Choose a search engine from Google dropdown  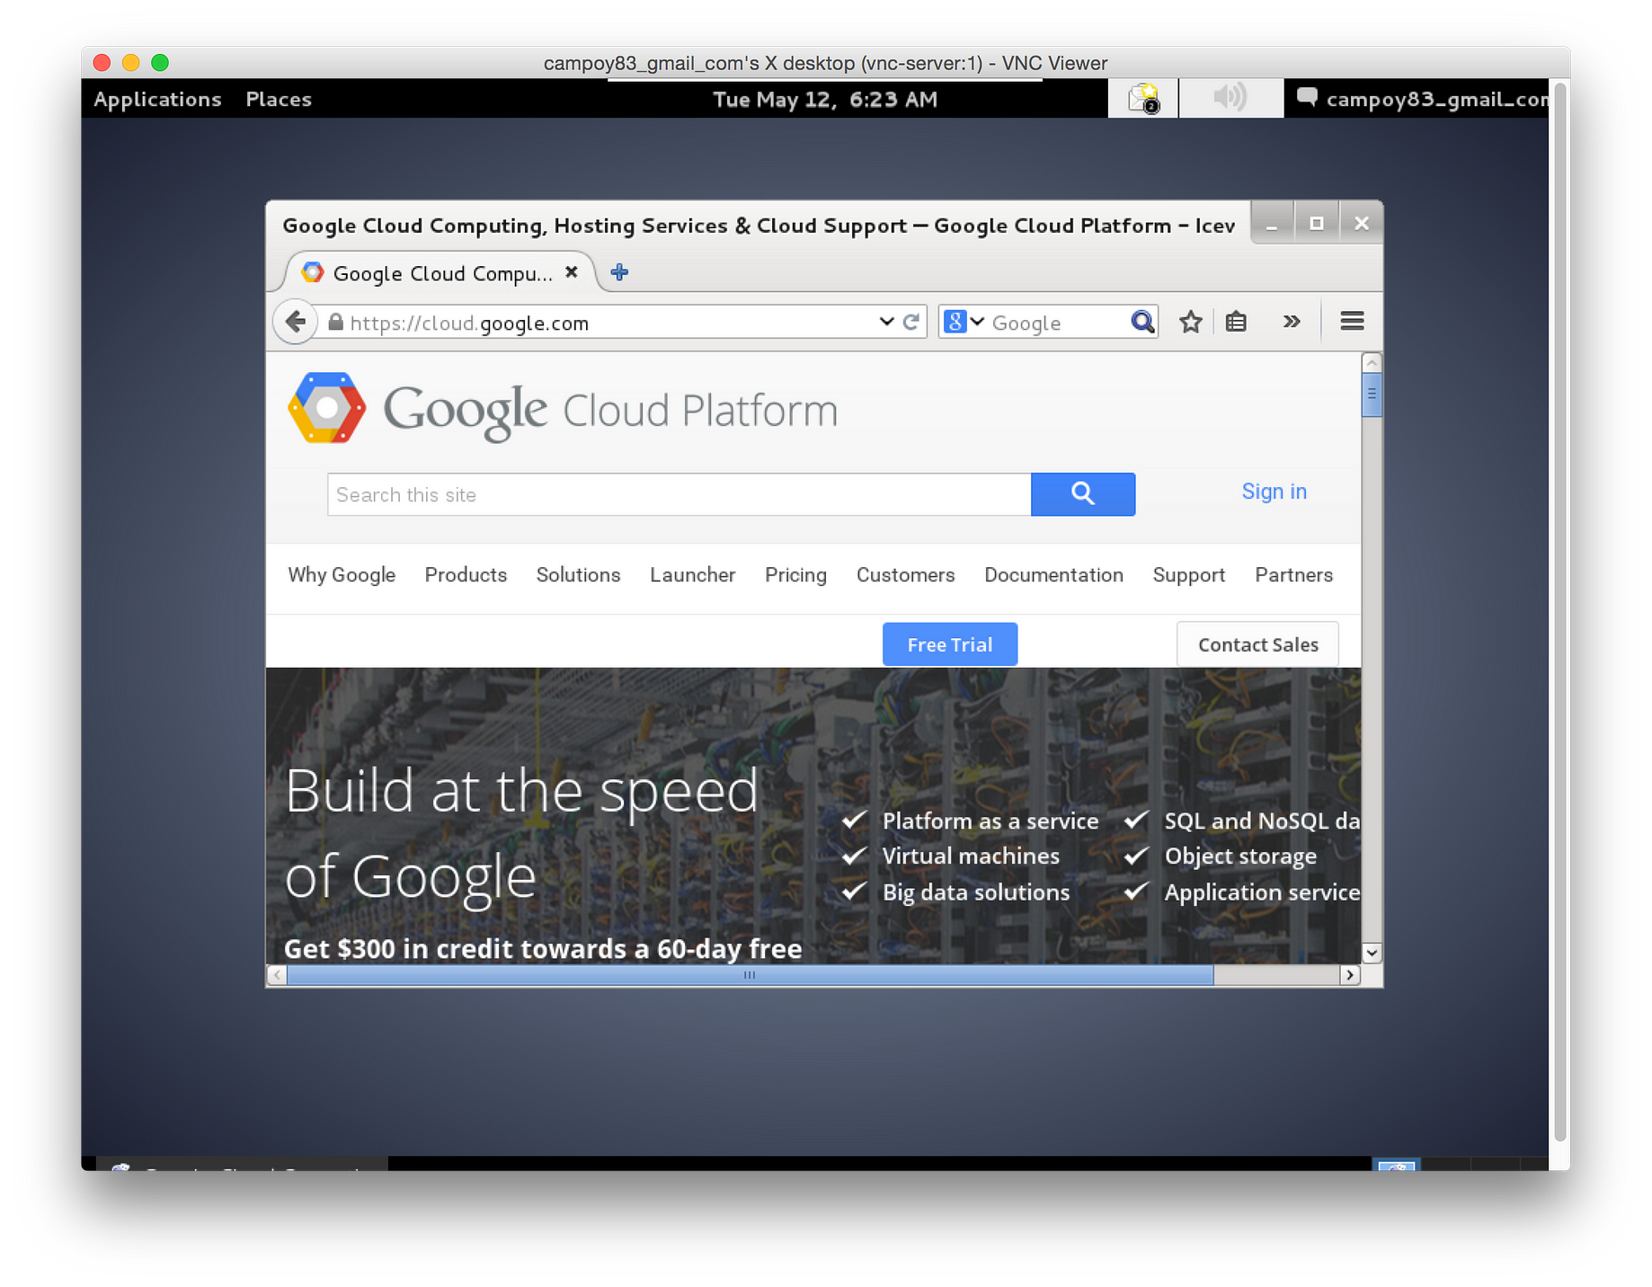tap(964, 322)
